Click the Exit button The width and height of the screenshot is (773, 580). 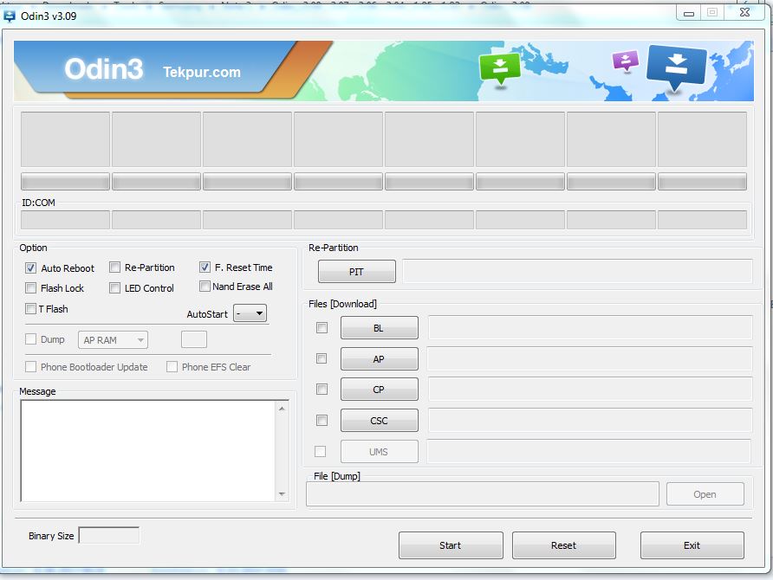[x=692, y=545]
